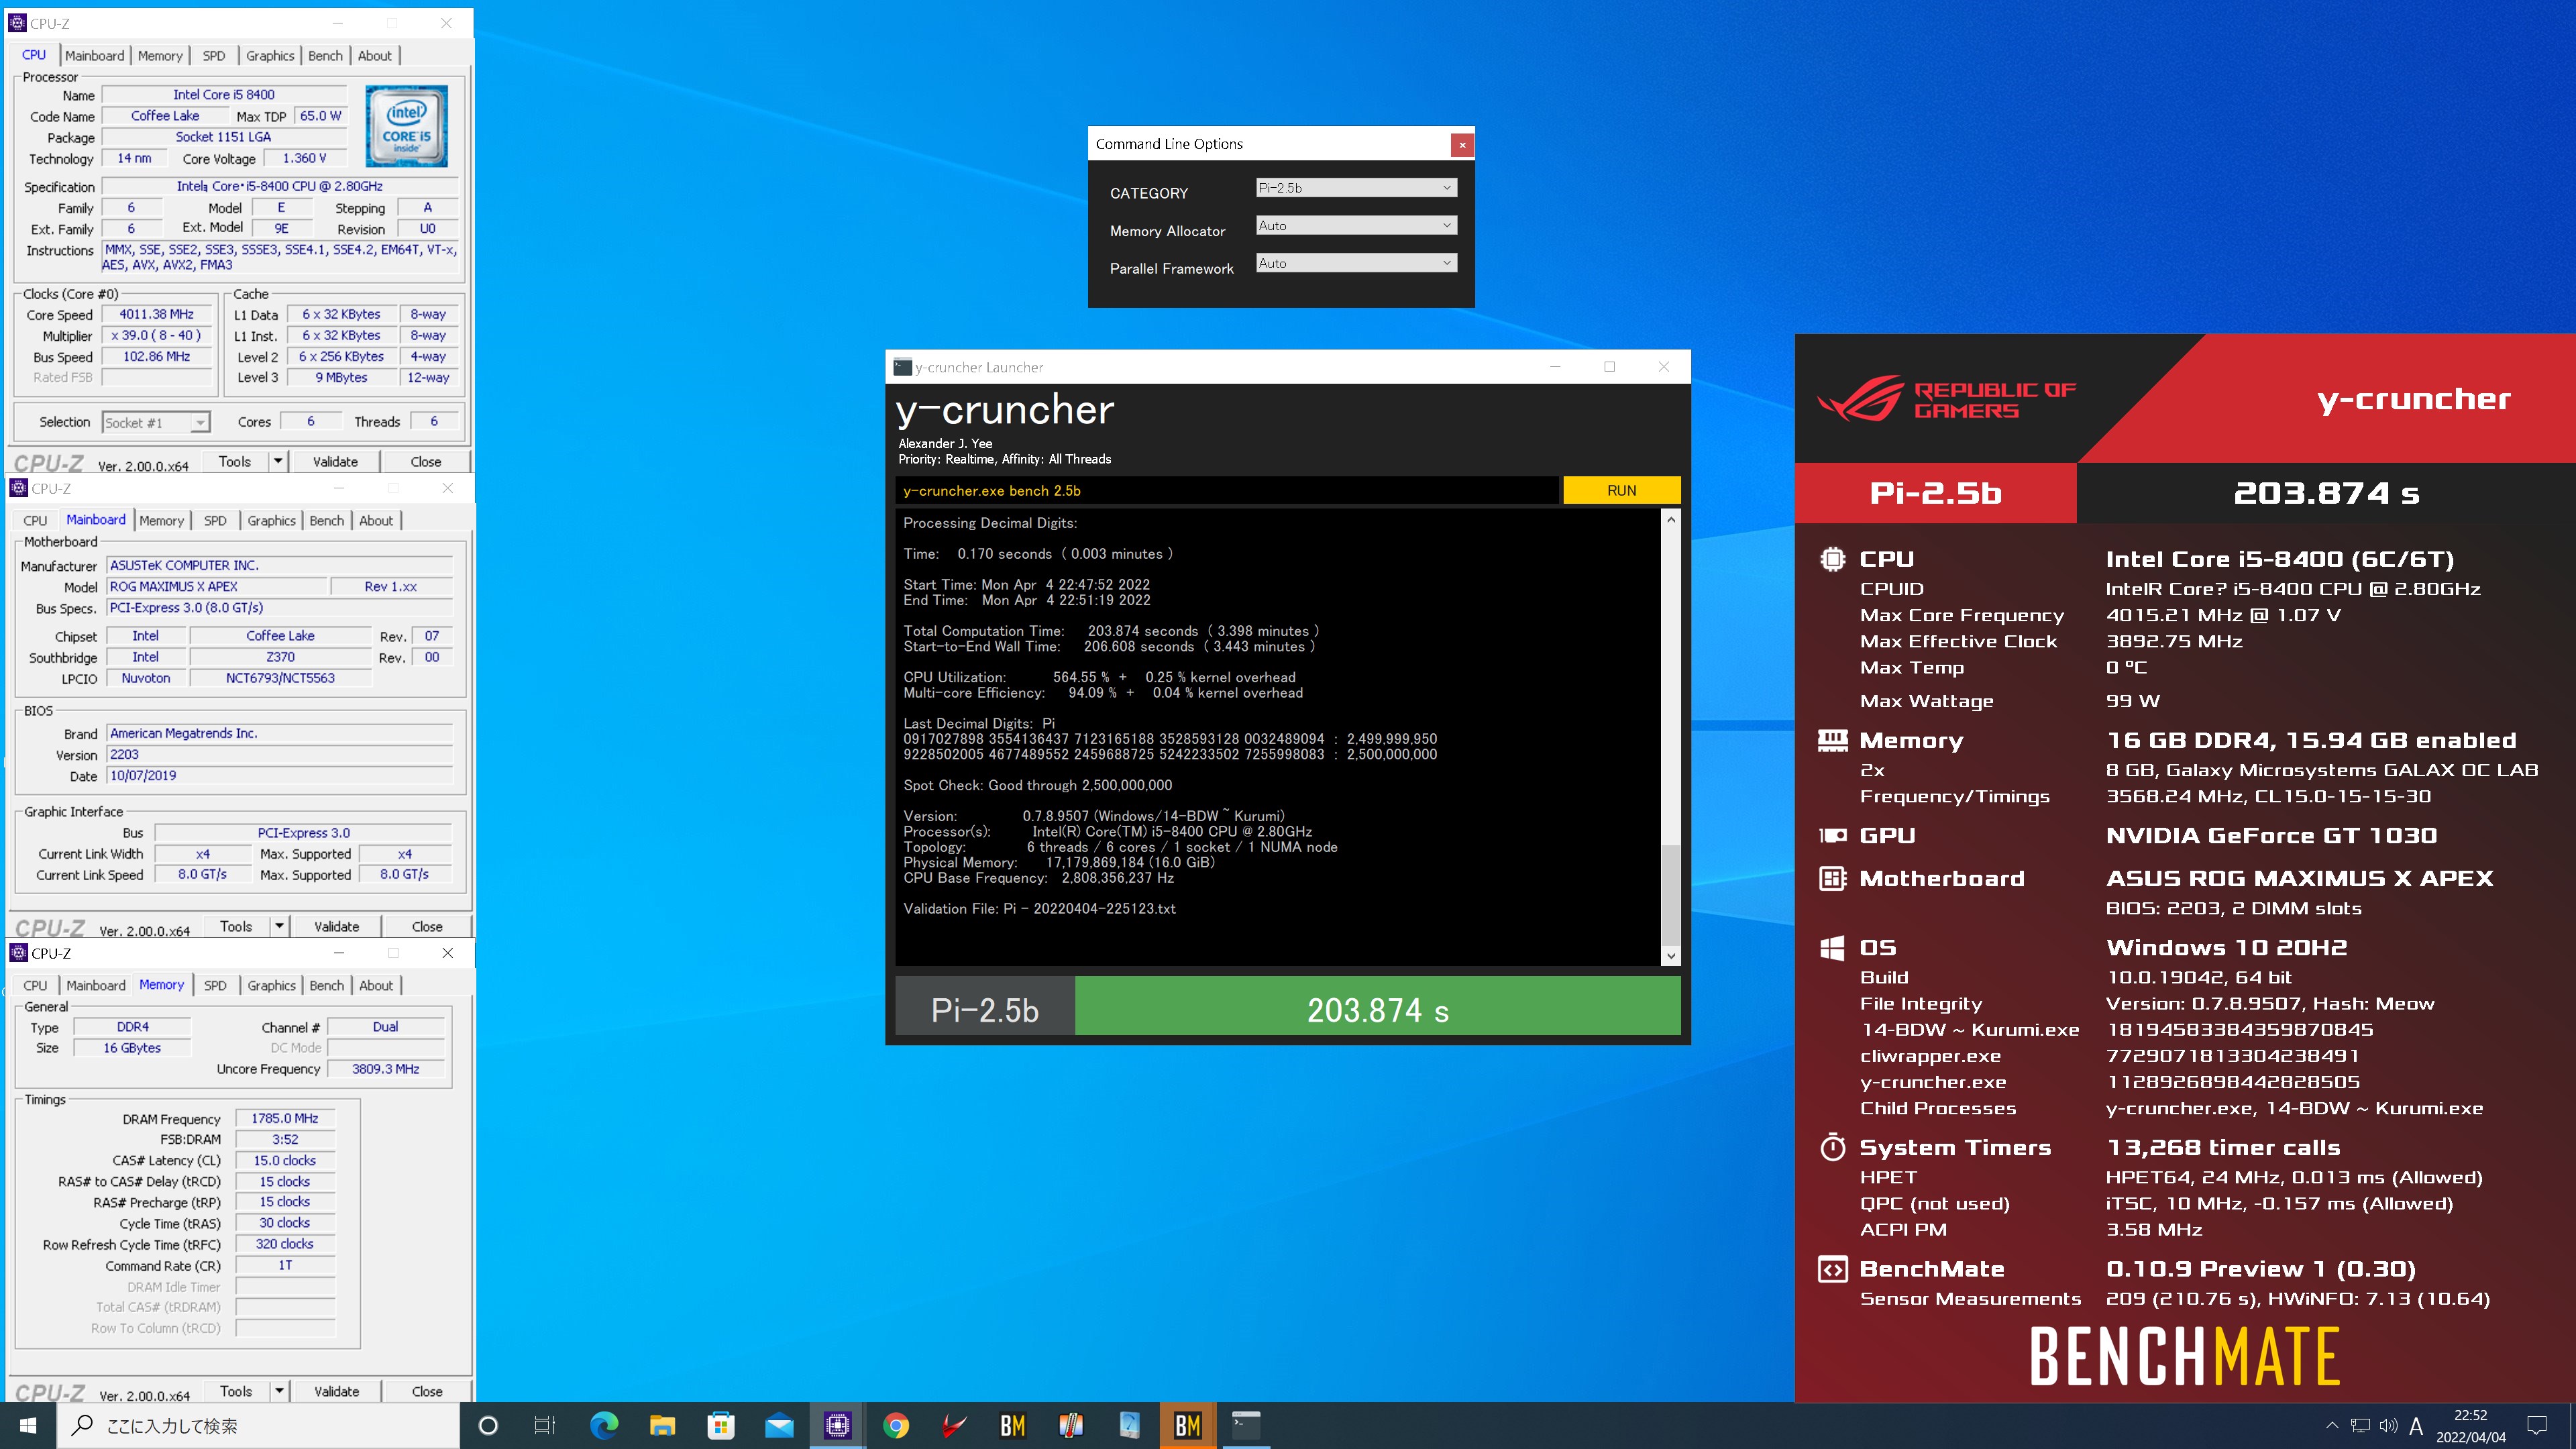Click Intel Core i5 logo in CPU-Z

[x=407, y=126]
